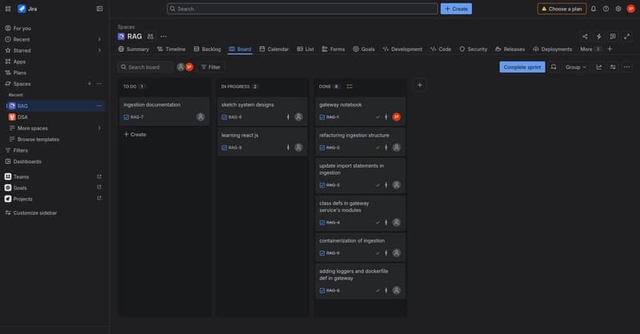This screenshot has width=640, height=334.
Task: Switch to the Releases tab
Action: (510, 49)
